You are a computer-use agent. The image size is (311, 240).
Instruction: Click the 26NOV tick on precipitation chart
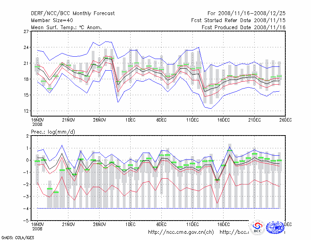100,224
